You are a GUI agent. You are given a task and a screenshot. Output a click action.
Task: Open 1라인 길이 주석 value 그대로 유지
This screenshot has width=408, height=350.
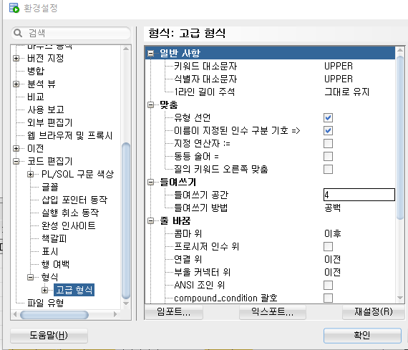click(x=347, y=92)
